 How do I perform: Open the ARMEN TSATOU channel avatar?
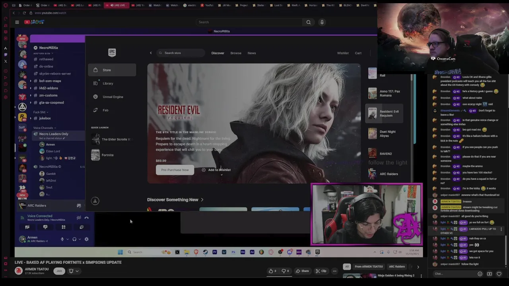click(x=18, y=271)
